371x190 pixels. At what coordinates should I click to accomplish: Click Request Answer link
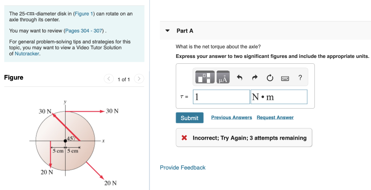275,118
